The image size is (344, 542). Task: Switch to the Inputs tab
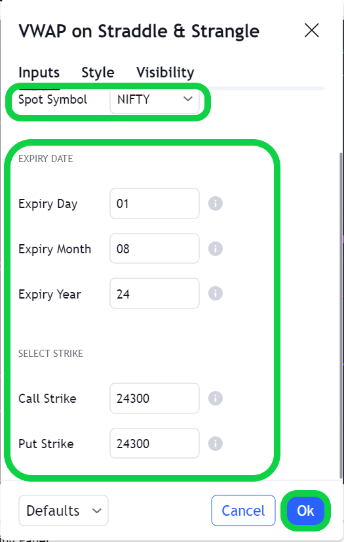pyautogui.click(x=39, y=73)
